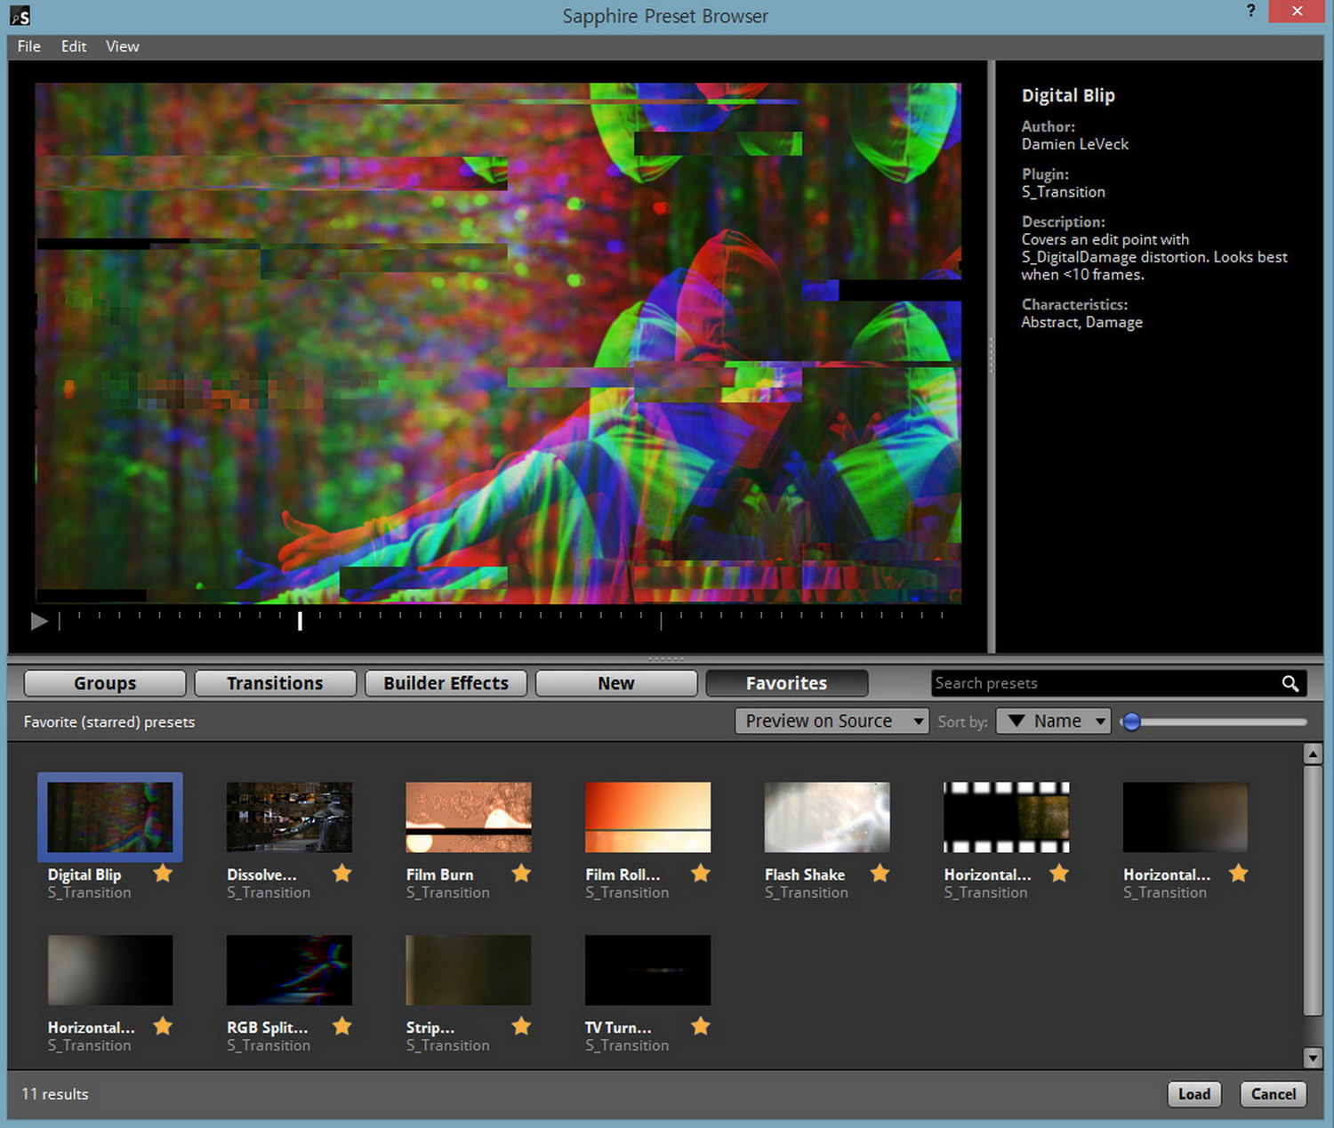Select the Dissolve preset thumbnail
1334x1128 pixels.
(x=289, y=818)
